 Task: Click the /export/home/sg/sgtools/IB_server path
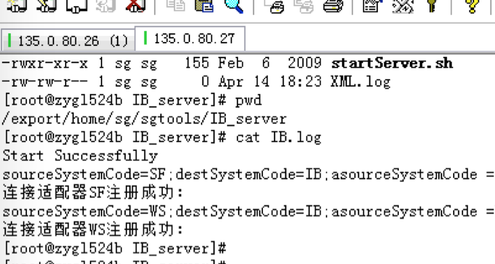pyautogui.click(x=144, y=119)
